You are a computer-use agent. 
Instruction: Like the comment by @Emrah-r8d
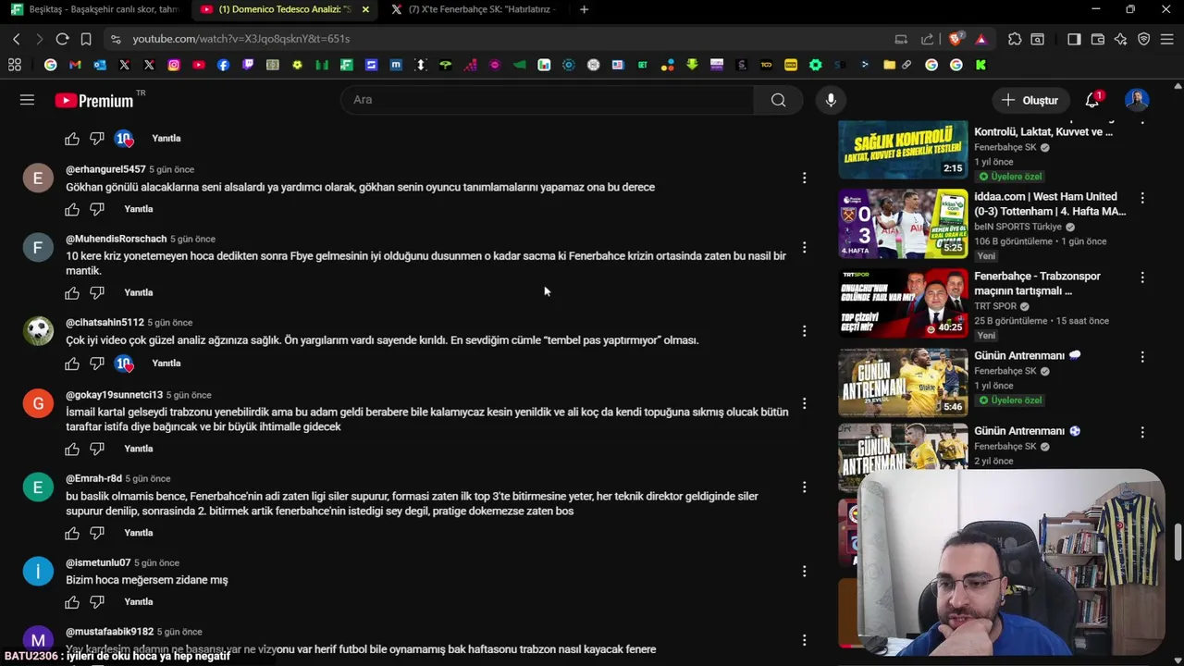click(72, 533)
